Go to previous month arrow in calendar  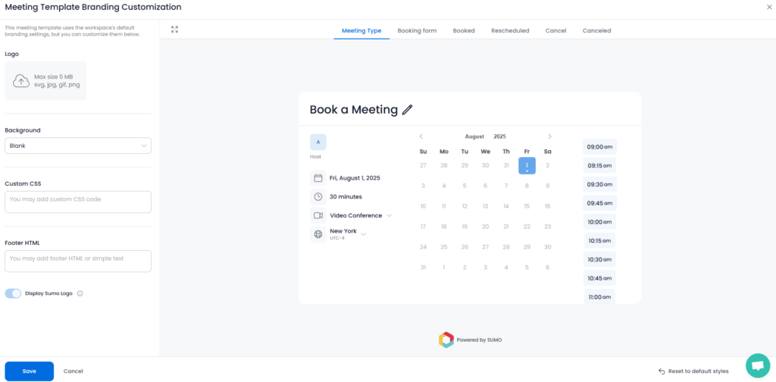click(421, 136)
